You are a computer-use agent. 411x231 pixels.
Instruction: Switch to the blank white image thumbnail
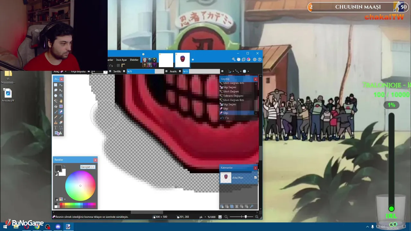pos(166,60)
